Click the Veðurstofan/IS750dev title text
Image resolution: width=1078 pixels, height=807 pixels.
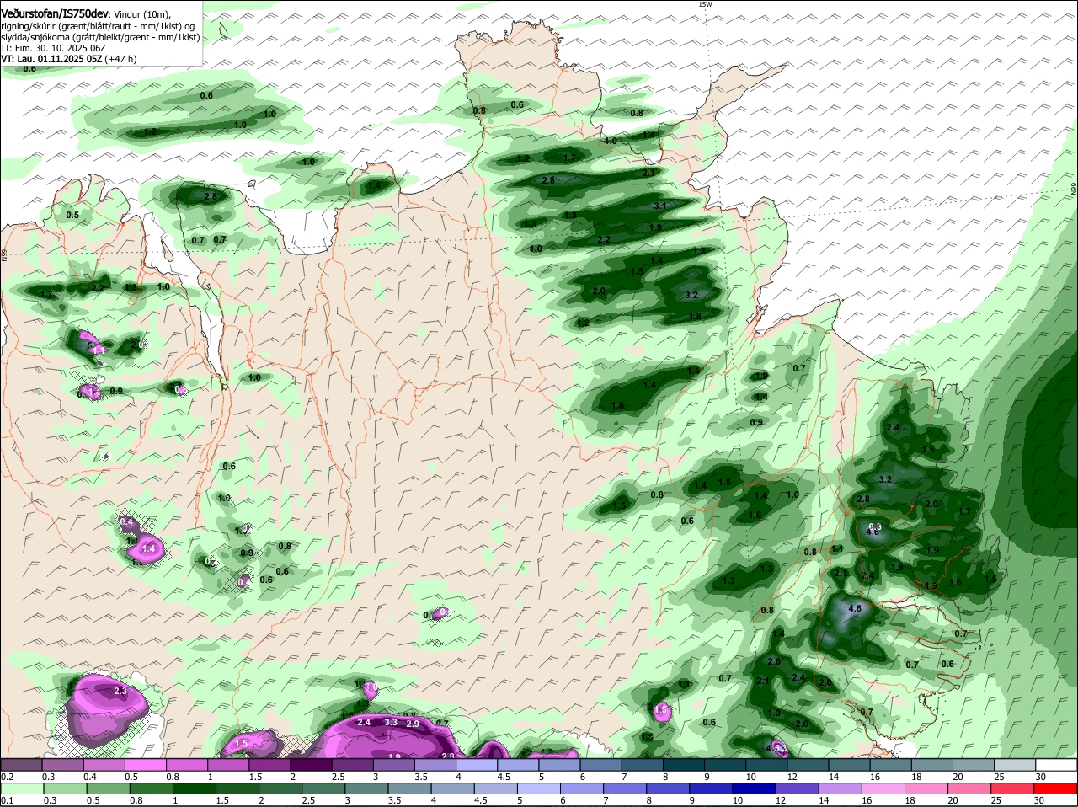click(55, 13)
